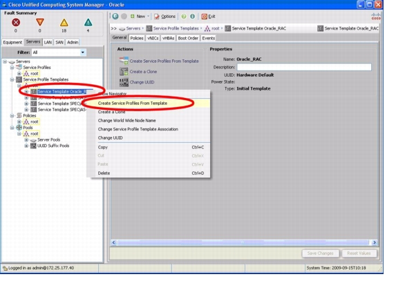Viewport: 396px width, 281px height.
Task: Click the Service Template Oracle_RAC breadcrumb text
Action: click(259, 28)
